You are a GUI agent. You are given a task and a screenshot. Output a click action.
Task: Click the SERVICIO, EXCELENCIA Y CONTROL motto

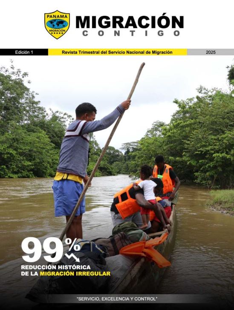117,299
